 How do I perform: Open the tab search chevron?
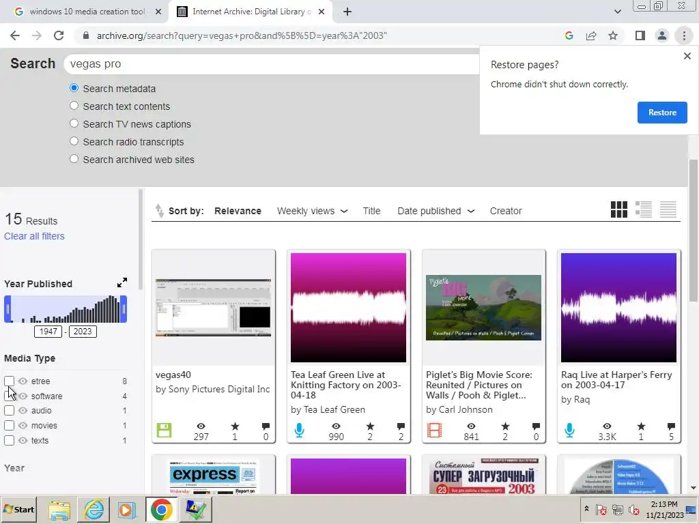pyautogui.click(x=617, y=12)
